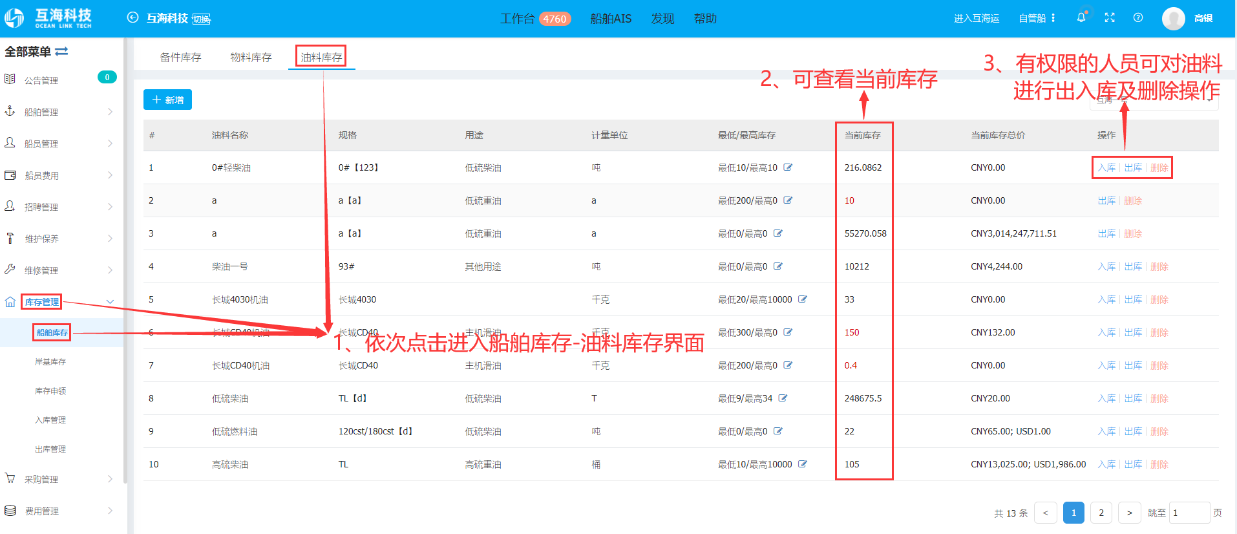Switch to the 物料库存 tab

[251, 58]
